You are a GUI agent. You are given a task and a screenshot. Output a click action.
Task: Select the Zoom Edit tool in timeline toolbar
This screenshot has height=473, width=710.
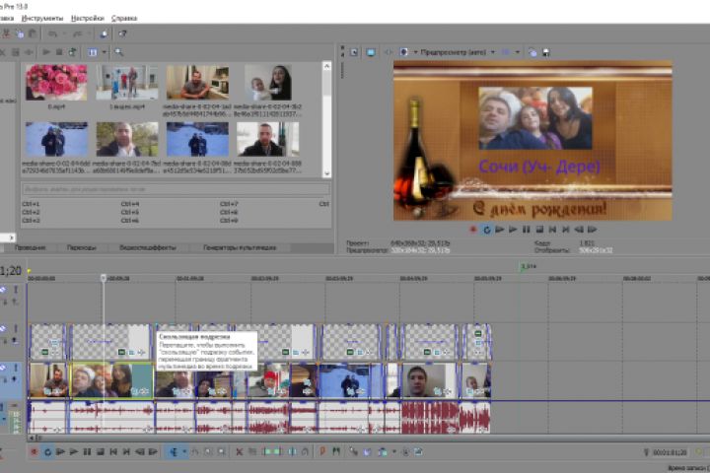[x=222, y=451]
